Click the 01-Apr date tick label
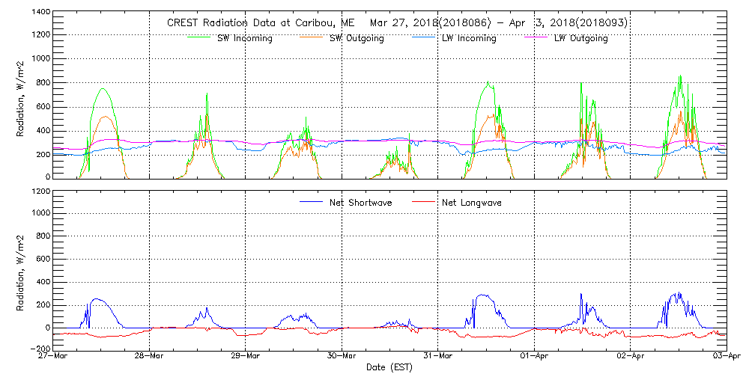The image size is (749, 374). pyautogui.click(x=534, y=357)
